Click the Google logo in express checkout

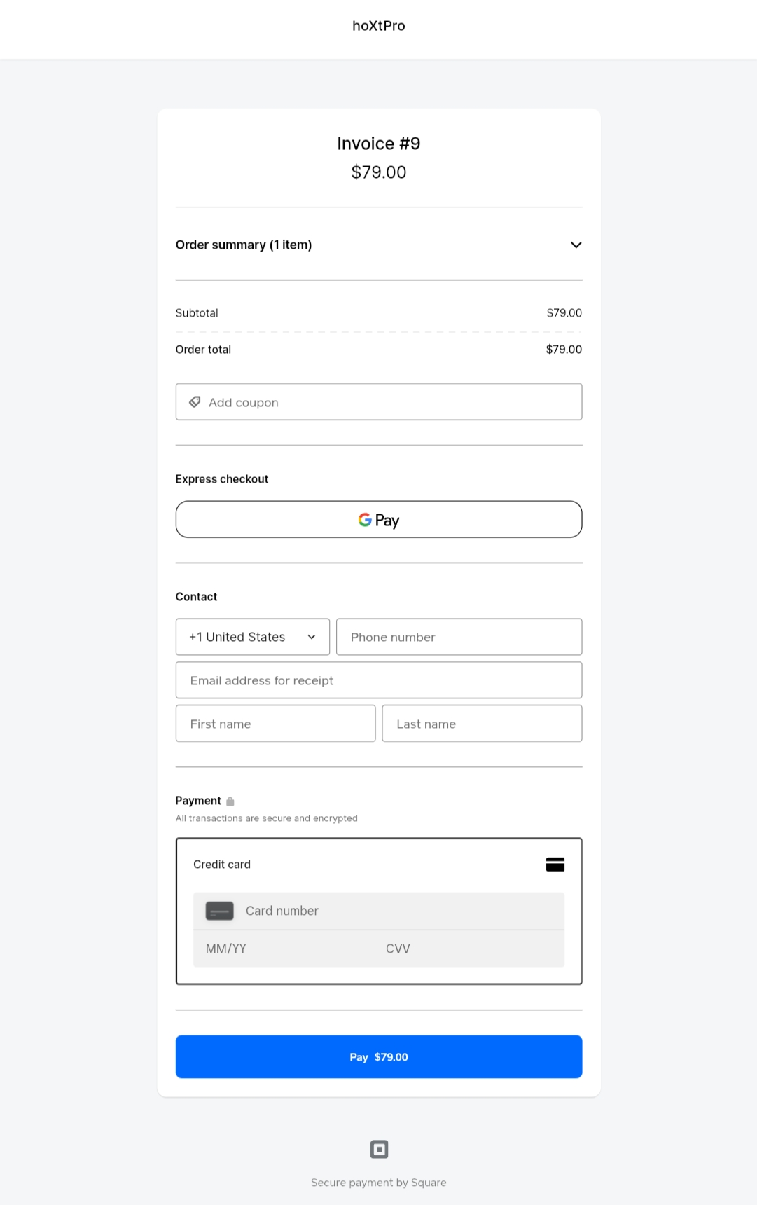point(365,520)
